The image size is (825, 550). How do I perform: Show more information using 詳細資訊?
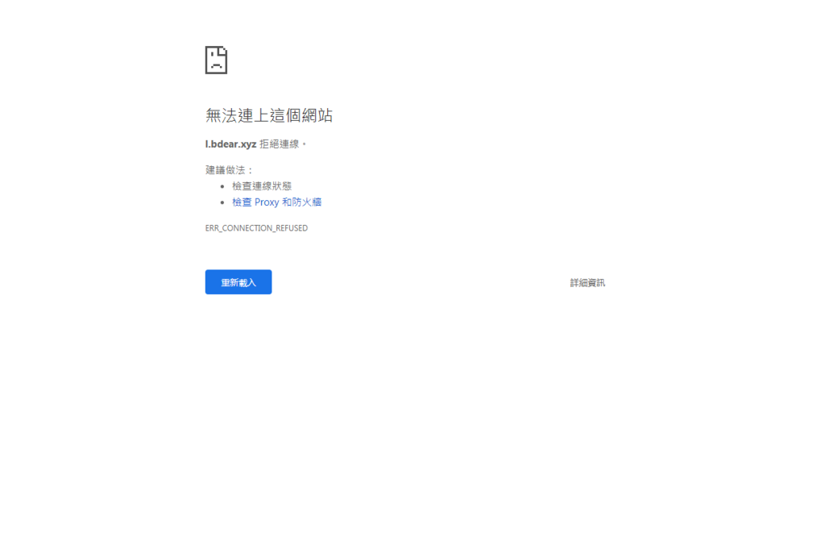[586, 281]
